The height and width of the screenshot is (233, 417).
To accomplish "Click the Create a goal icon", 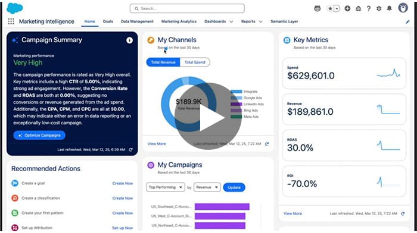I will click(15, 183).
